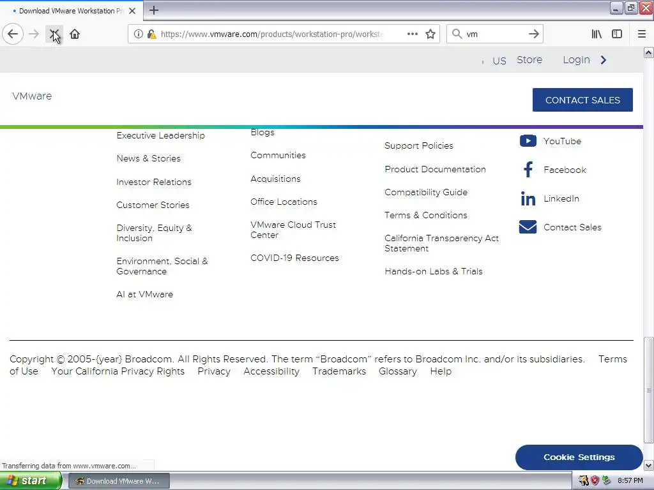Bookmark this page with the star

430,34
